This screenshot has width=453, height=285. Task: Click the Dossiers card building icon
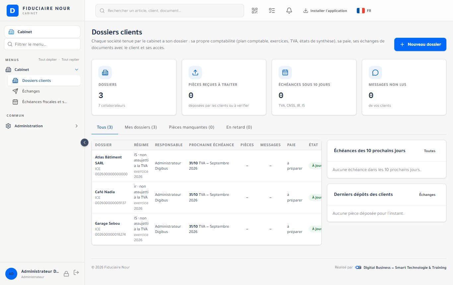(x=105, y=73)
